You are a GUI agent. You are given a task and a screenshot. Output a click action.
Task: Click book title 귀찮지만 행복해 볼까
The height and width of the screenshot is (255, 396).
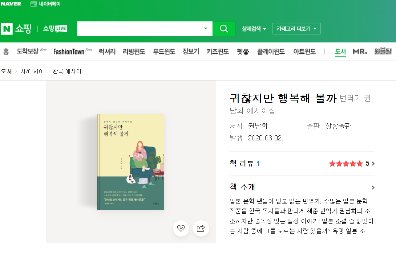pos(283,98)
